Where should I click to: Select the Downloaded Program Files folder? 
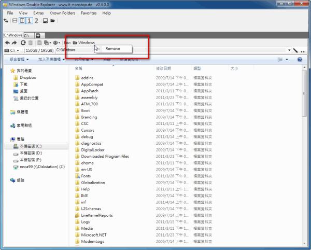point(102,156)
